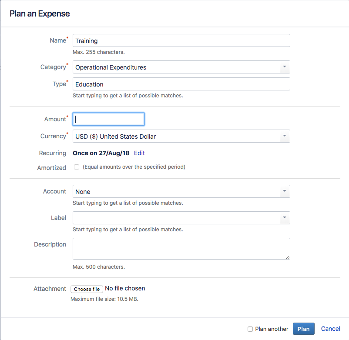The width and height of the screenshot is (349, 340).
Task: Check the Plan another option
Action: click(250, 329)
